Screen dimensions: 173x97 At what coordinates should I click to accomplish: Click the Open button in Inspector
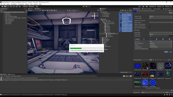click(x=171, y=13)
